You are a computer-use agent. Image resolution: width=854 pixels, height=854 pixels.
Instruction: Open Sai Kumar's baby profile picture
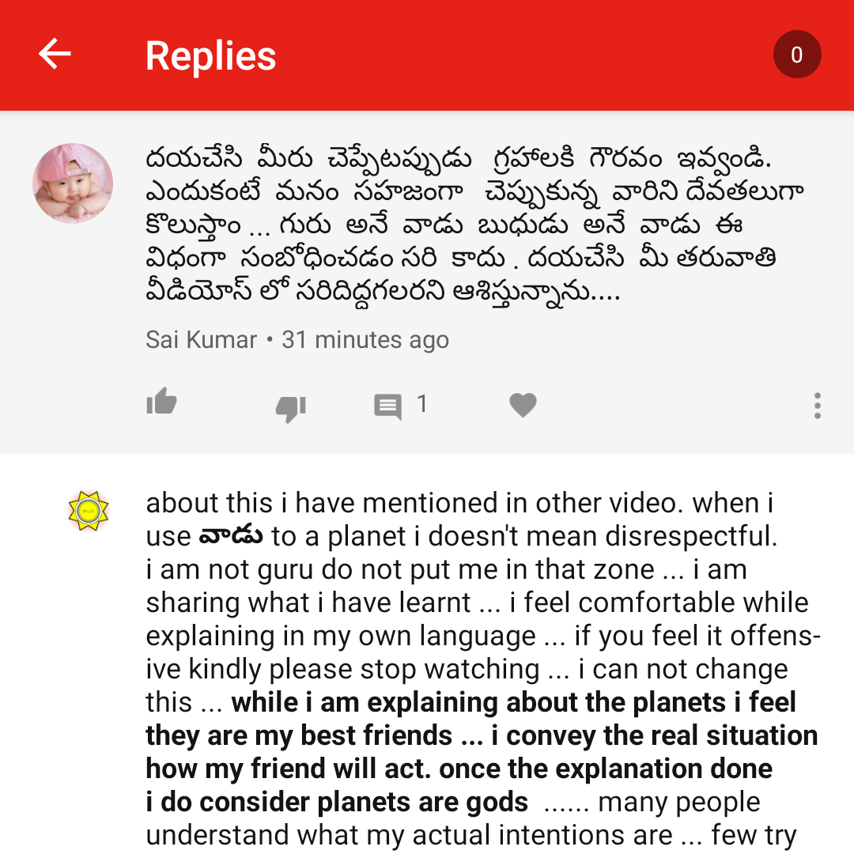(73, 183)
